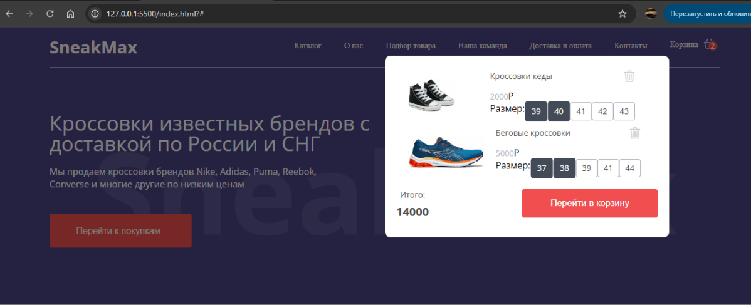Go to browser home page icon
Image resolution: width=751 pixels, height=305 pixels.
point(70,14)
